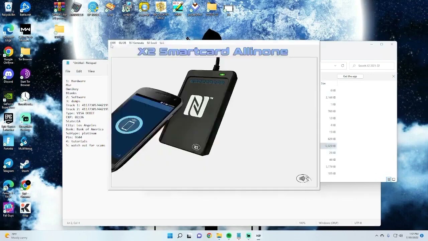Viewport: 428px width, 241px height.
Task: Select the Discord desktop icon
Action: point(8,76)
